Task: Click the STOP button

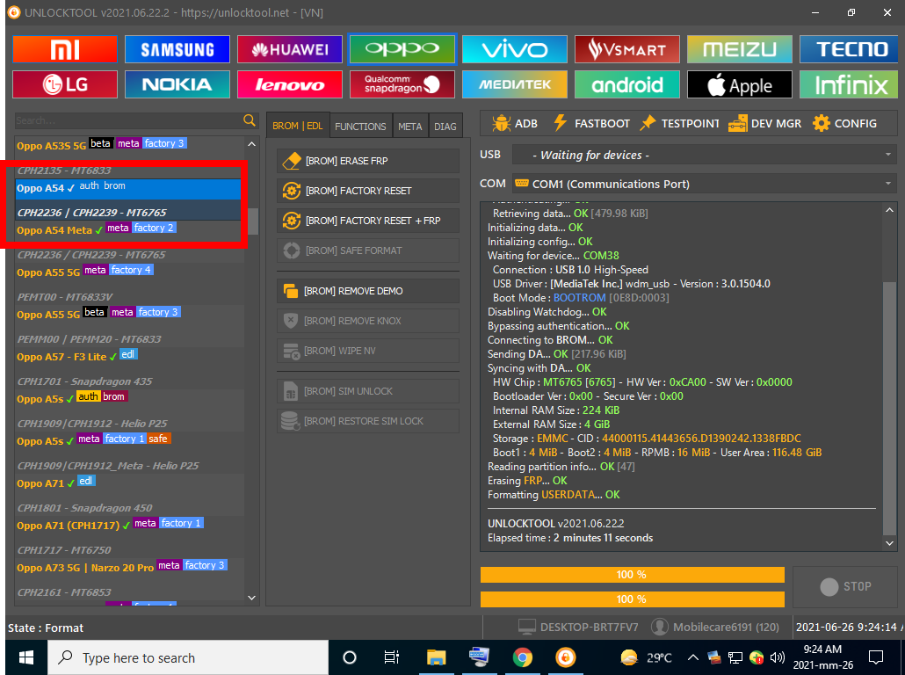Action: 845,586
